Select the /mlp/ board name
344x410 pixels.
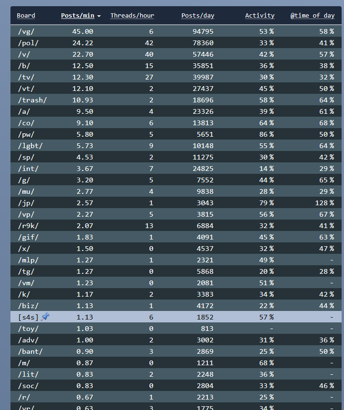pos(28,260)
